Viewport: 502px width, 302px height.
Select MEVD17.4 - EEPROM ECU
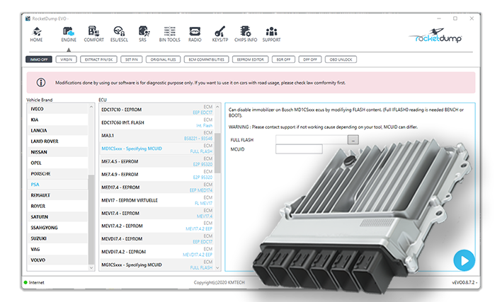[157, 239]
